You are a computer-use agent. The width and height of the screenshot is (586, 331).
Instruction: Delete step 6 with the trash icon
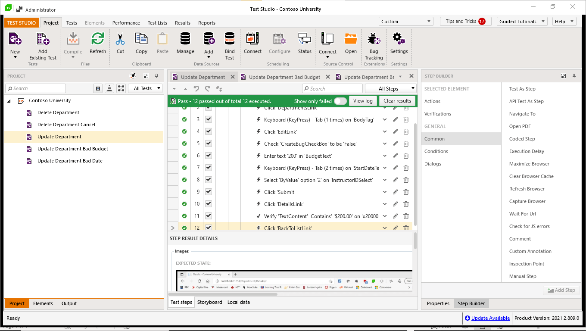406,156
